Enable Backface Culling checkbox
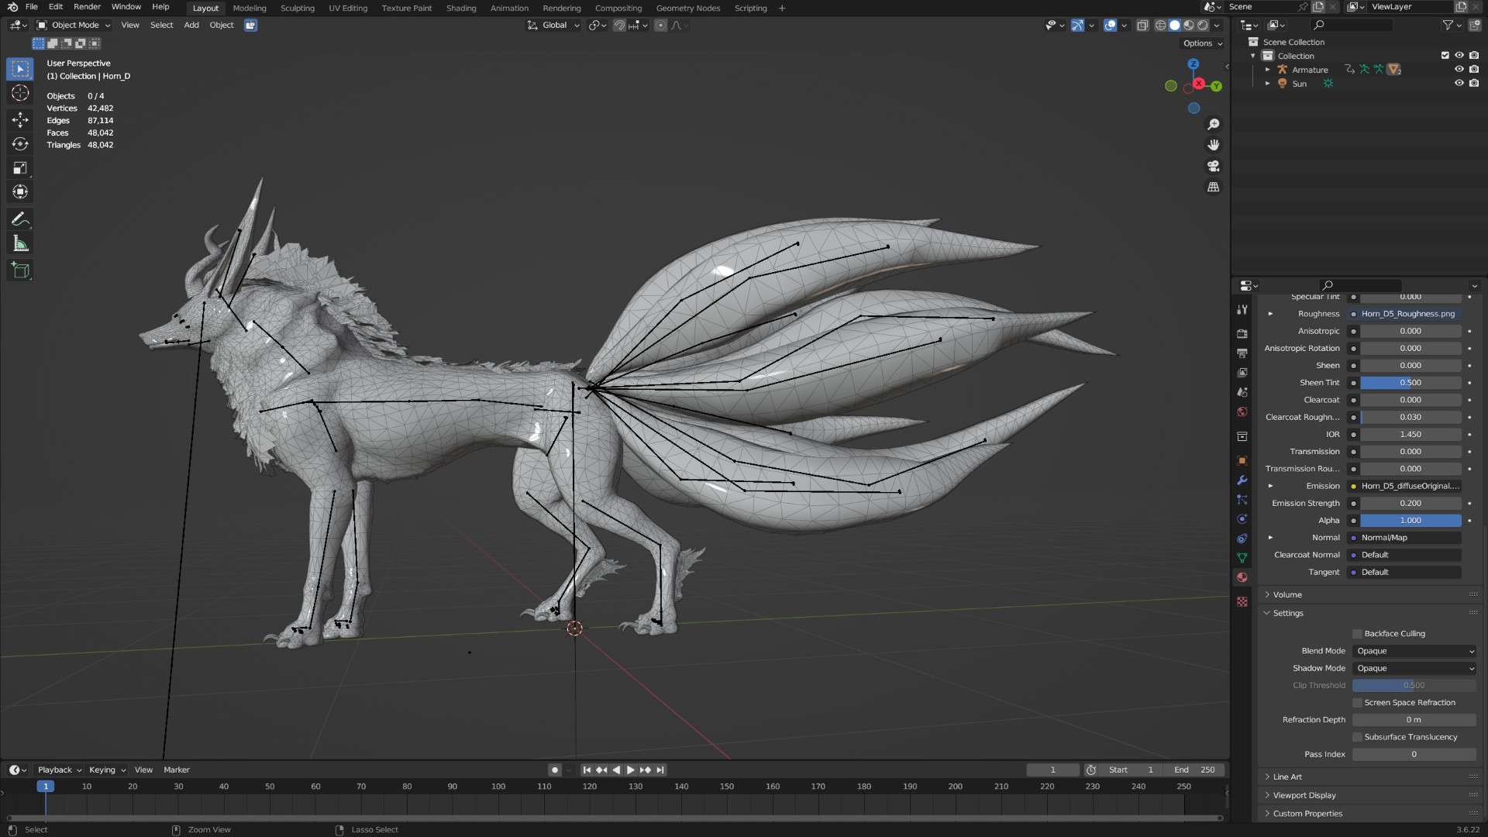This screenshot has width=1488, height=837. (x=1358, y=634)
